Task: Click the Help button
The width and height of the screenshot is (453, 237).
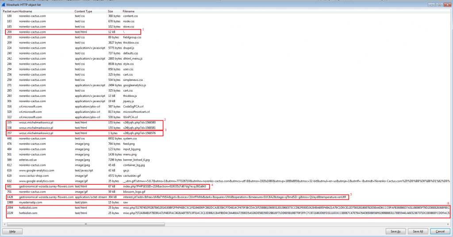Action: coord(12,231)
